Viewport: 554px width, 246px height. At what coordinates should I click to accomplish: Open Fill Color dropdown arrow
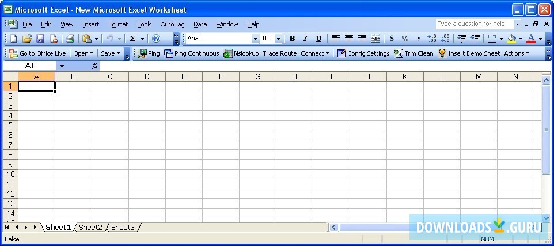tap(521, 39)
